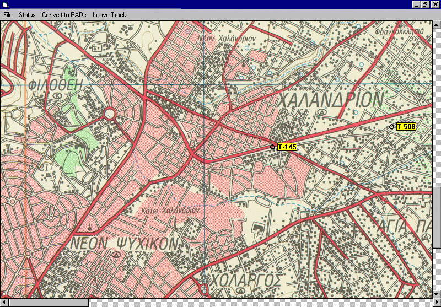Screen dimensions: 441x307
Task: Select the yellow T-145 track label
Action: (x=287, y=147)
